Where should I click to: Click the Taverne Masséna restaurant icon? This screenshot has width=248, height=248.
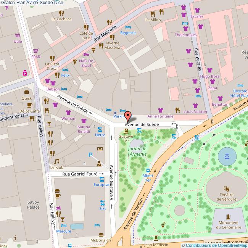coord(101,45)
